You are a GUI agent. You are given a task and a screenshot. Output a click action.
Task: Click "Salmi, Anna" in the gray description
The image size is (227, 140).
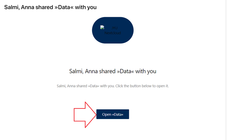tap(65, 86)
